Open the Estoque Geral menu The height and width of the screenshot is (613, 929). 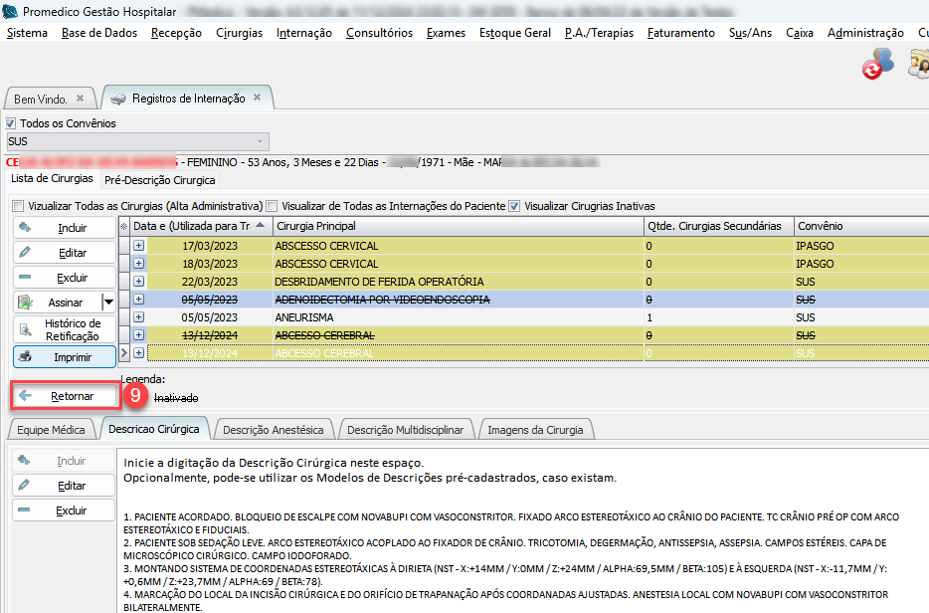pos(515,33)
